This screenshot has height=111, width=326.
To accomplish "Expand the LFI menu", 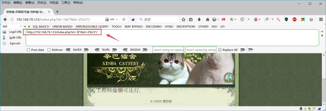I will (223, 26).
